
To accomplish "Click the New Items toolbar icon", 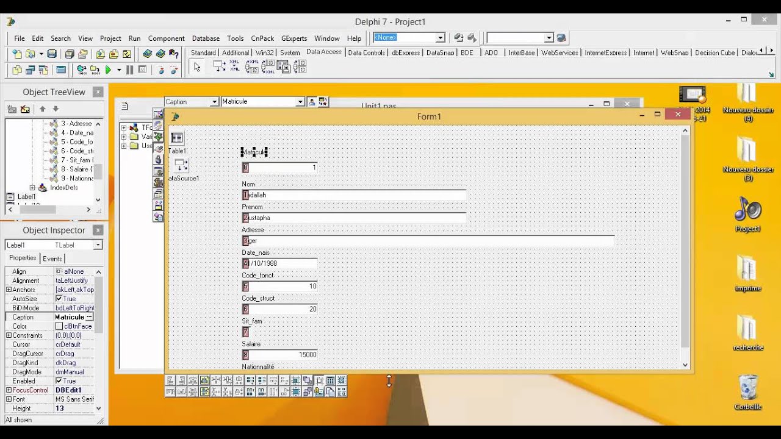I will click(17, 54).
